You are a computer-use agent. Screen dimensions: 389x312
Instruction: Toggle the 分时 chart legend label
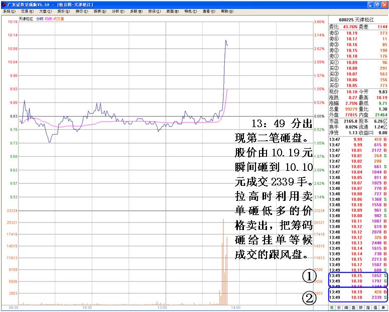click(40, 19)
